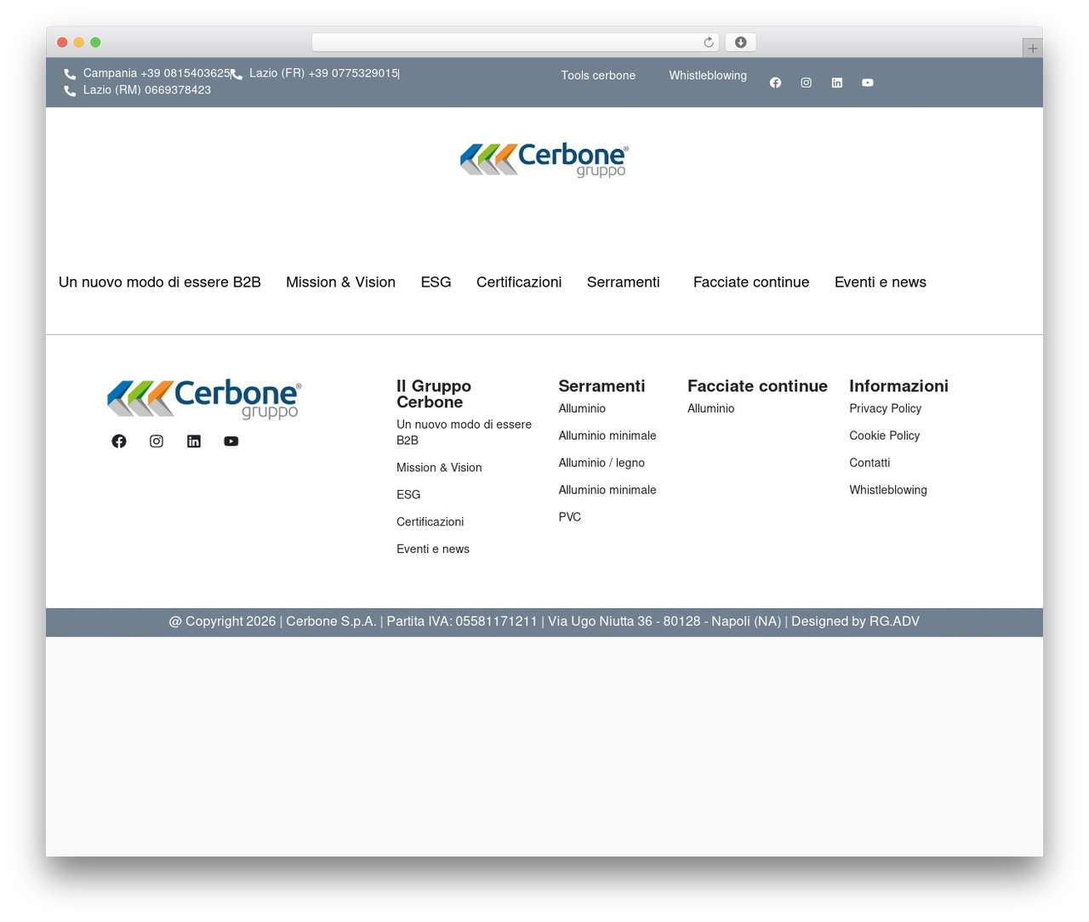
Task: Open YouTube icon in top header bar
Action: [868, 83]
